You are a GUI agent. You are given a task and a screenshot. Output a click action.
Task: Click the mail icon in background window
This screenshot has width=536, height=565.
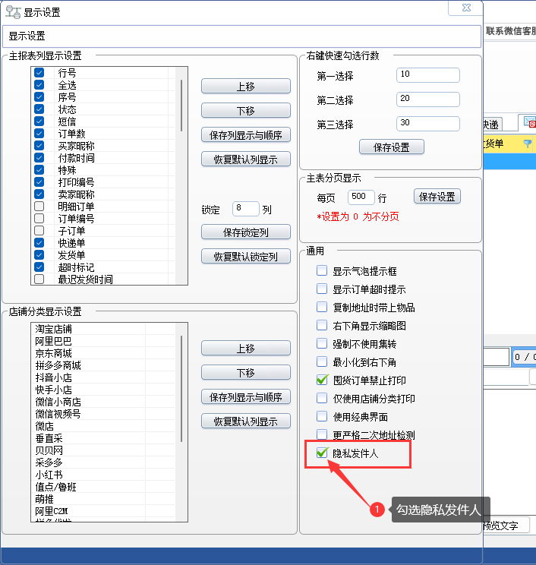click(x=530, y=122)
